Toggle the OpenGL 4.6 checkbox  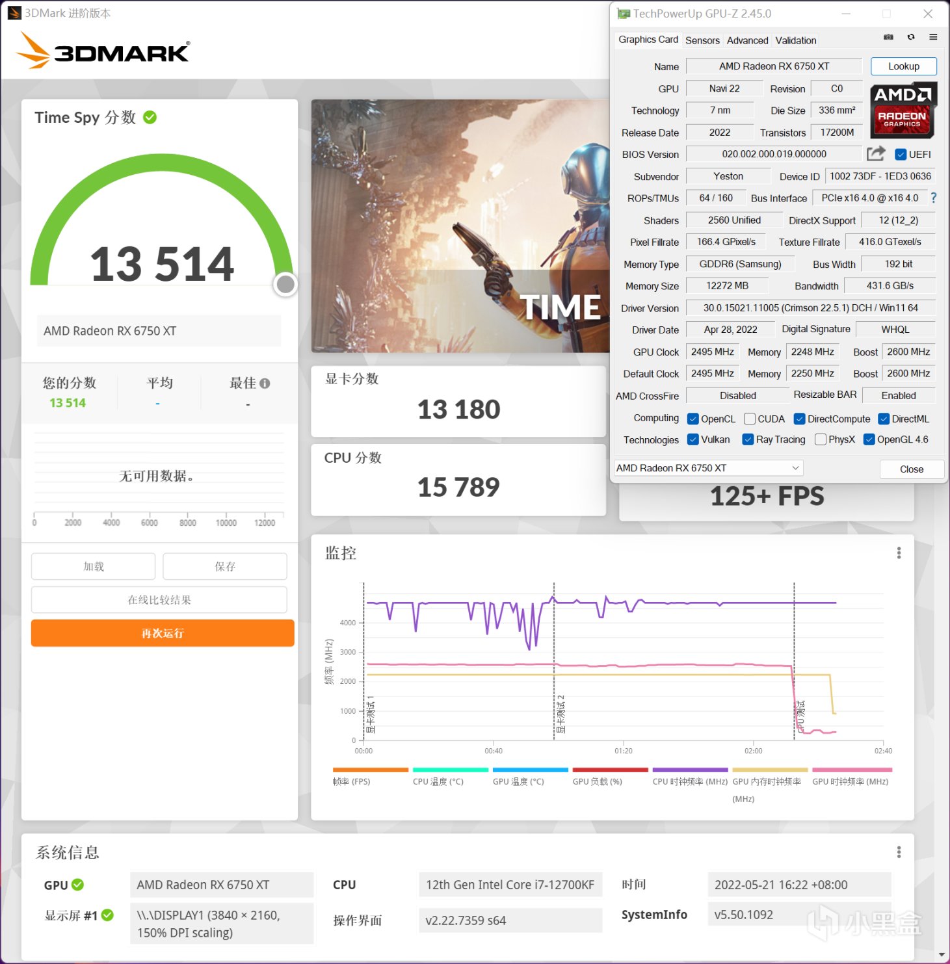(x=869, y=439)
